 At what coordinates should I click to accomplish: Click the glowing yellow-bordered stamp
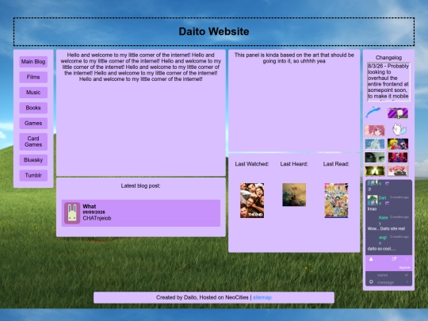tap(375, 171)
